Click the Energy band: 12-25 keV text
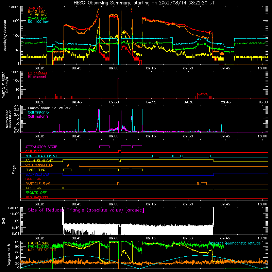Image resolution: width=272 pixels, height=272 pixels. (49, 108)
